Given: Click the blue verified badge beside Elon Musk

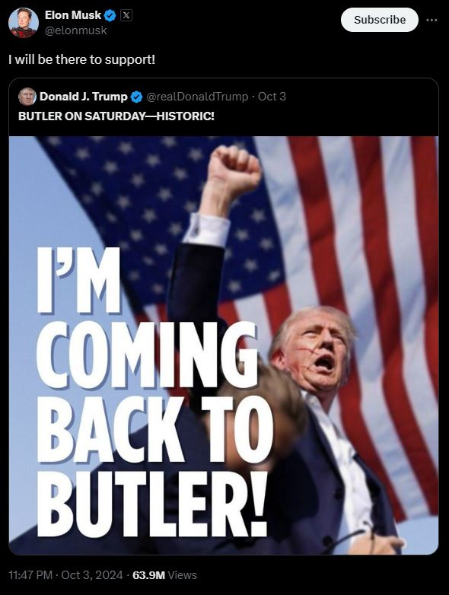Looking at the screenshot, I should [110, 15].
